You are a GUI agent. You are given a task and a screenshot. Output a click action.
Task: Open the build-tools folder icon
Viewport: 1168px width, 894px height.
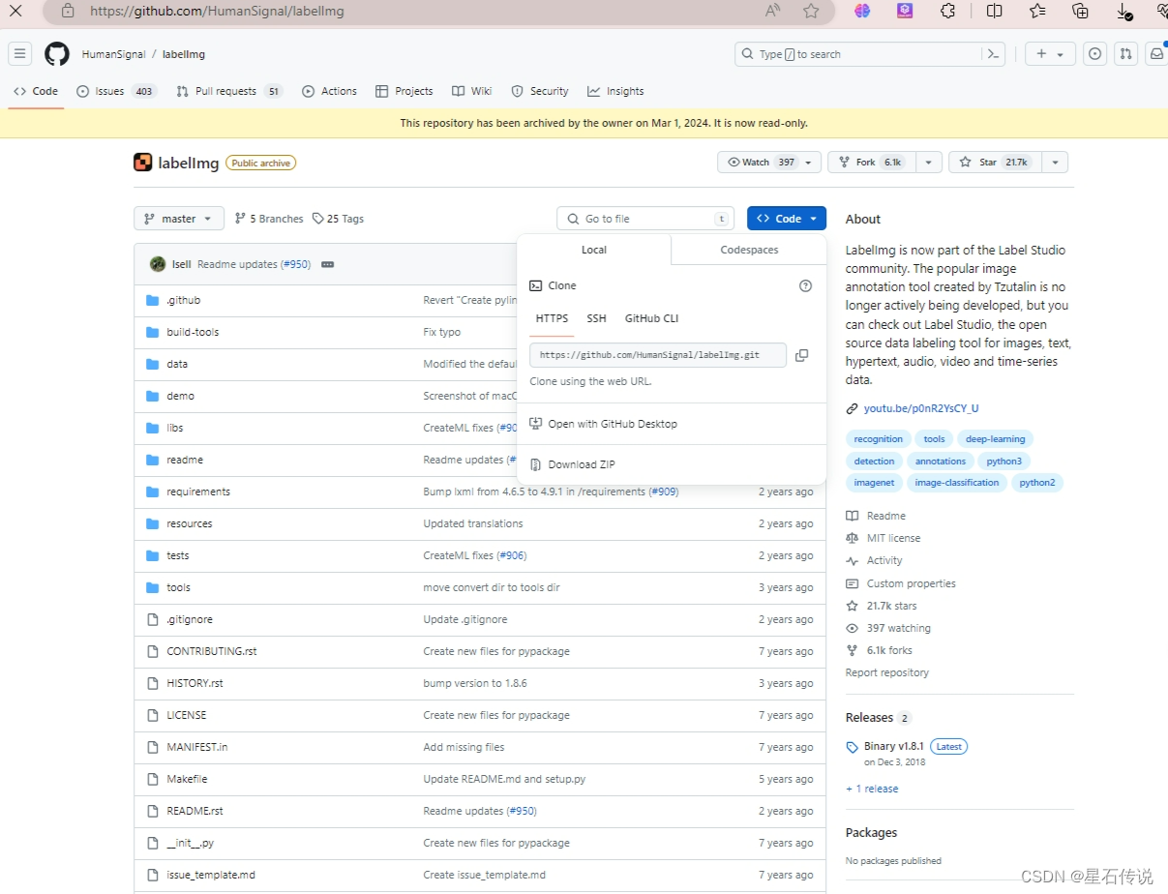[152, 332]
